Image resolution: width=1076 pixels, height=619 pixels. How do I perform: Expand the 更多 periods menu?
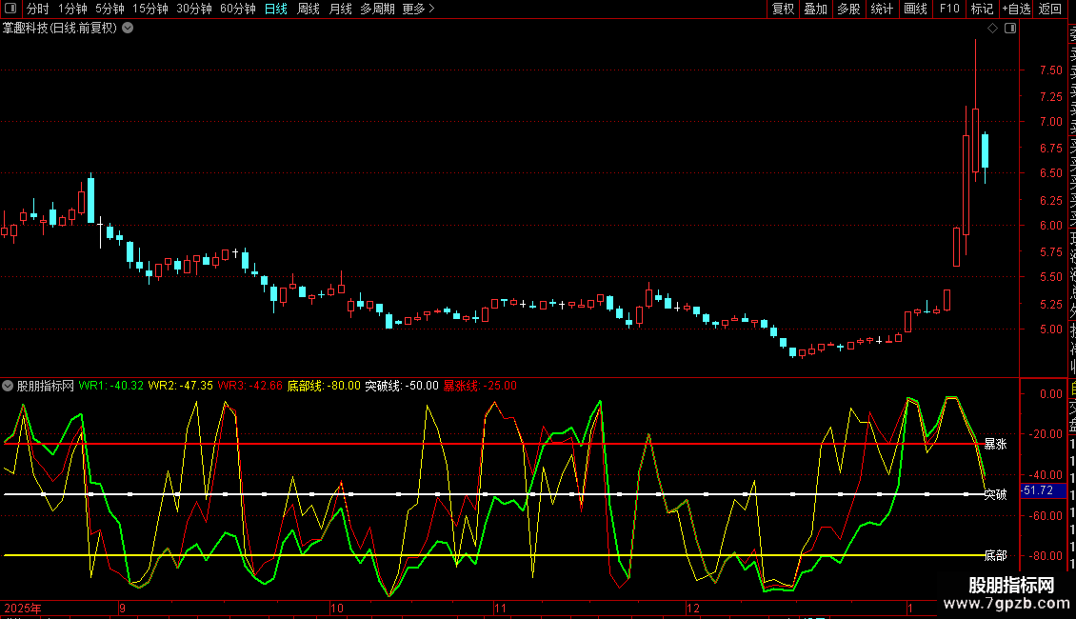tap(418, 9)
